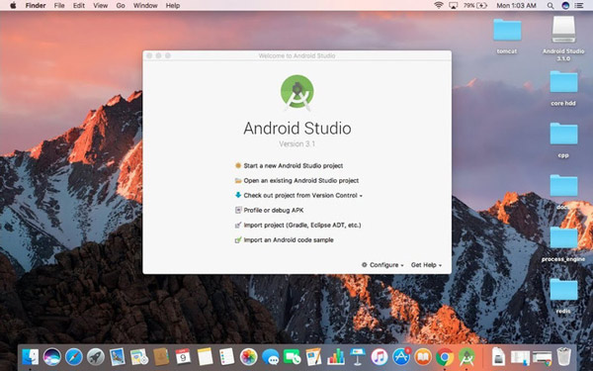Open an existing Android Studio project
The image size is (593, 371).
point(296,181)
